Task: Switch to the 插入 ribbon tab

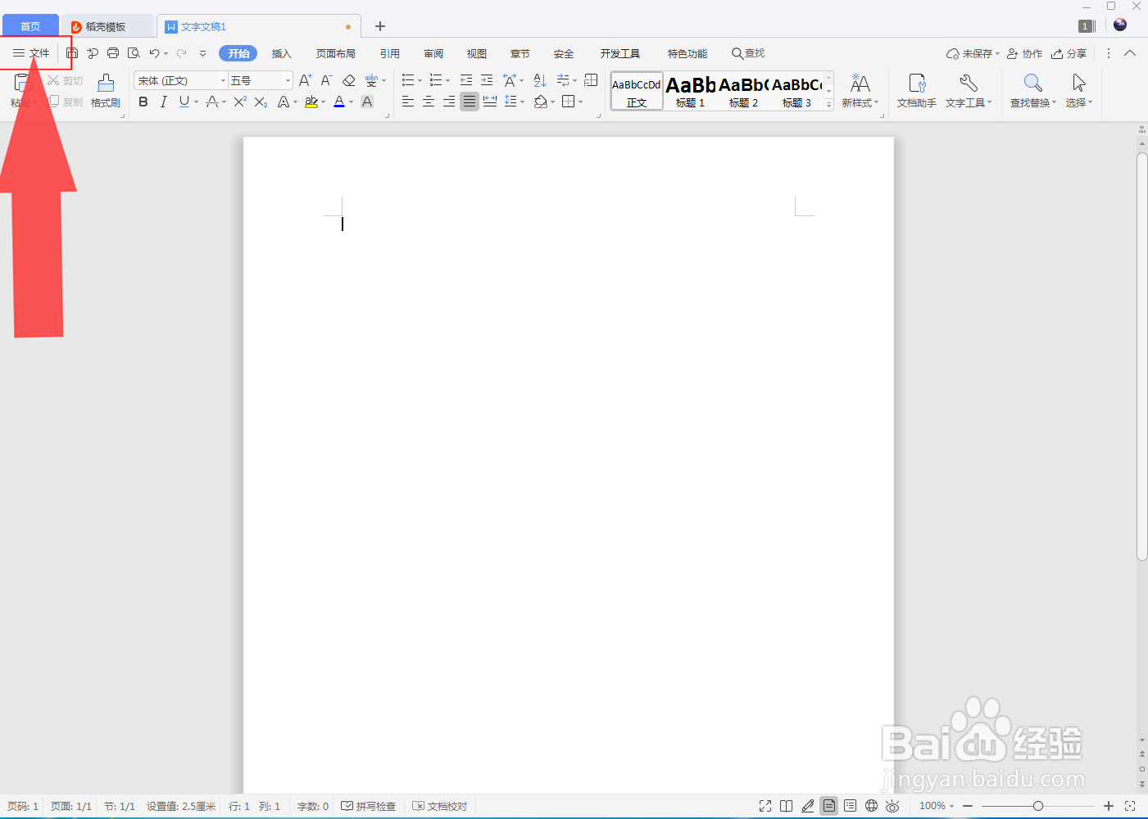Action: click(282, 53)
